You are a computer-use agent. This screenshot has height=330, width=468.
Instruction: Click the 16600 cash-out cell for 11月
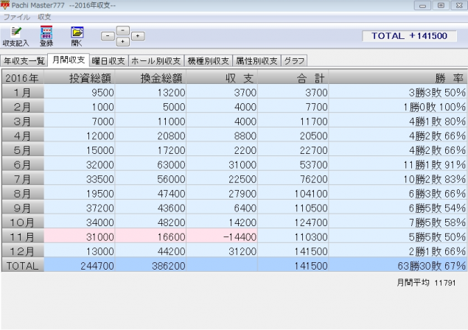(150, 236)
